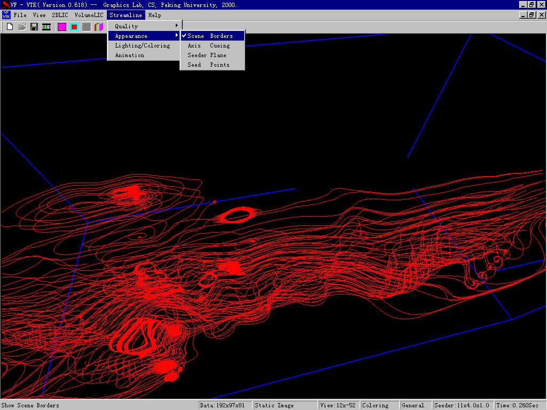Close the open Streamline menu

click(126, 15)
